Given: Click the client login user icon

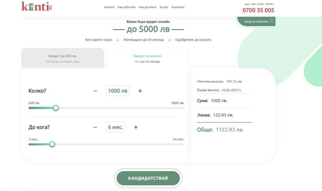Looking at the screenshot, I should click(271, 21).
